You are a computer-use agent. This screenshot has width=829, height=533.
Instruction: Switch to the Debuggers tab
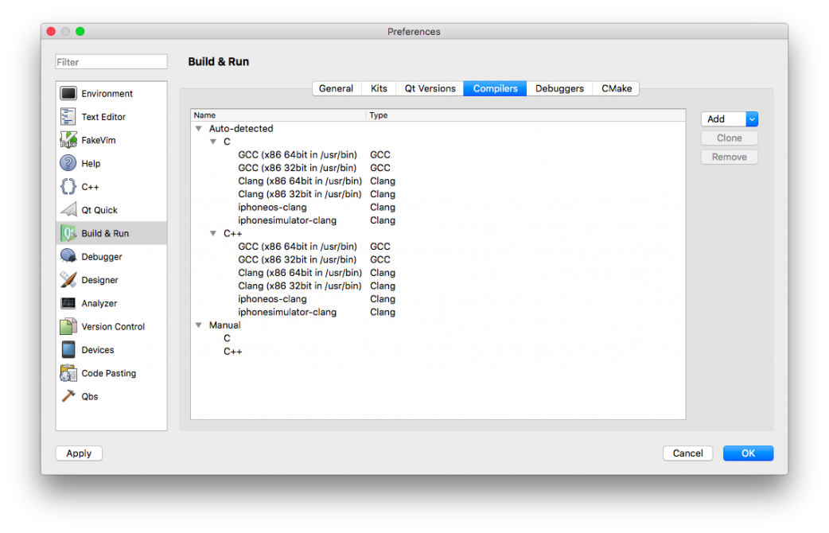click(x=559, y=88)
